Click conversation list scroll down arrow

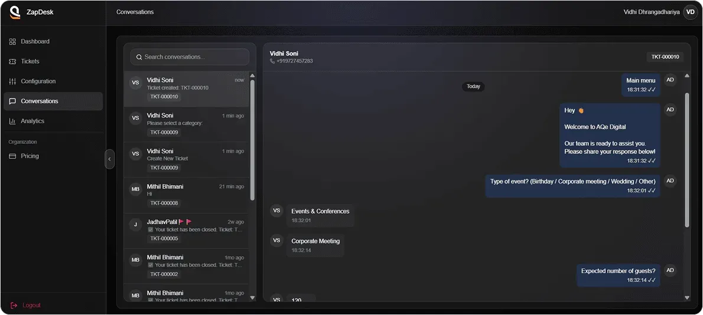pos(252,297)
